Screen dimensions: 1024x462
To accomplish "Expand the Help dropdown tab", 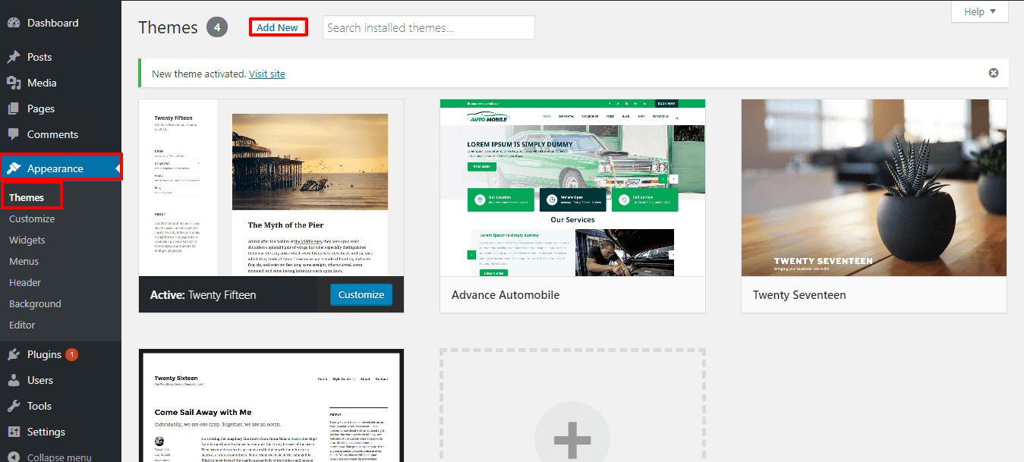I will tap(979, 11).
